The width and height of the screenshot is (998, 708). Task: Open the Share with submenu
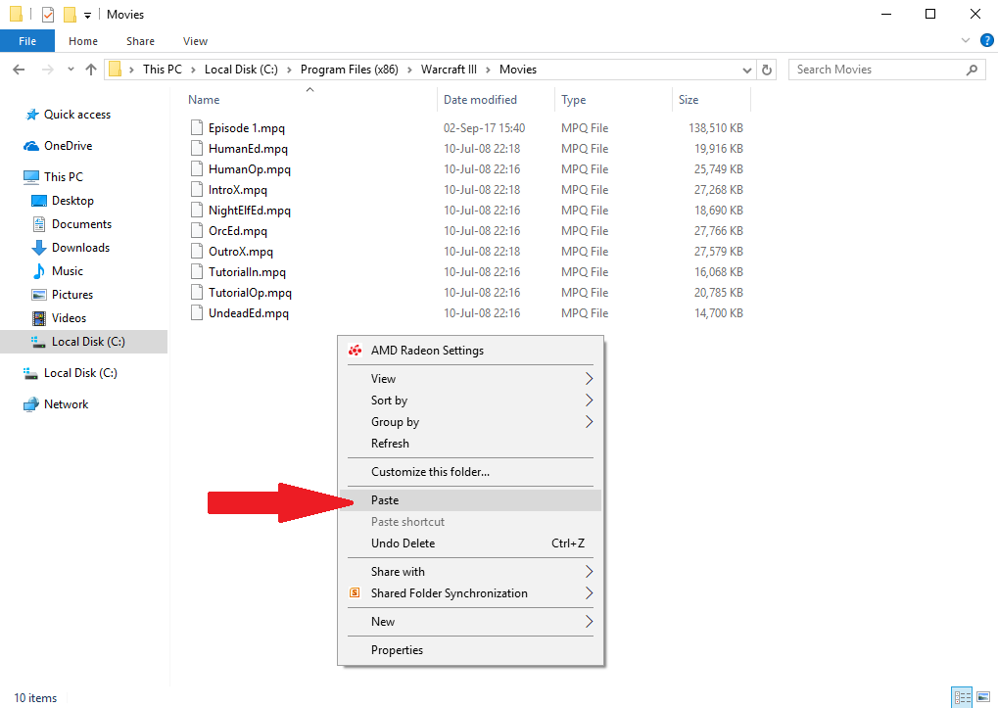[470, 571]
